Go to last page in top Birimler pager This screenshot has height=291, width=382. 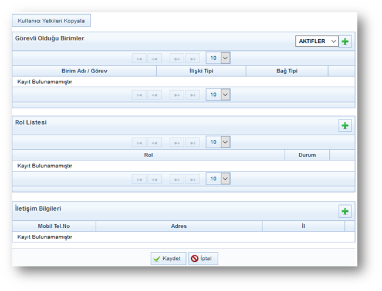click(192, 59)
